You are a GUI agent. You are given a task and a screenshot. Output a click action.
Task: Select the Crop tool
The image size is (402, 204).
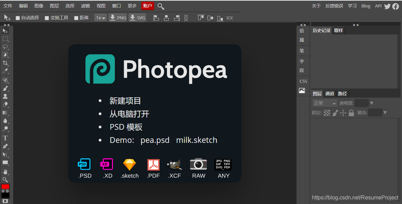click(5, 63)
